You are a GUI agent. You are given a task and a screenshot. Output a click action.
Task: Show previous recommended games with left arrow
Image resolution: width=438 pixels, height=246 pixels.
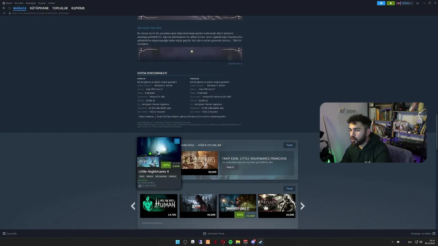(133, 206)
